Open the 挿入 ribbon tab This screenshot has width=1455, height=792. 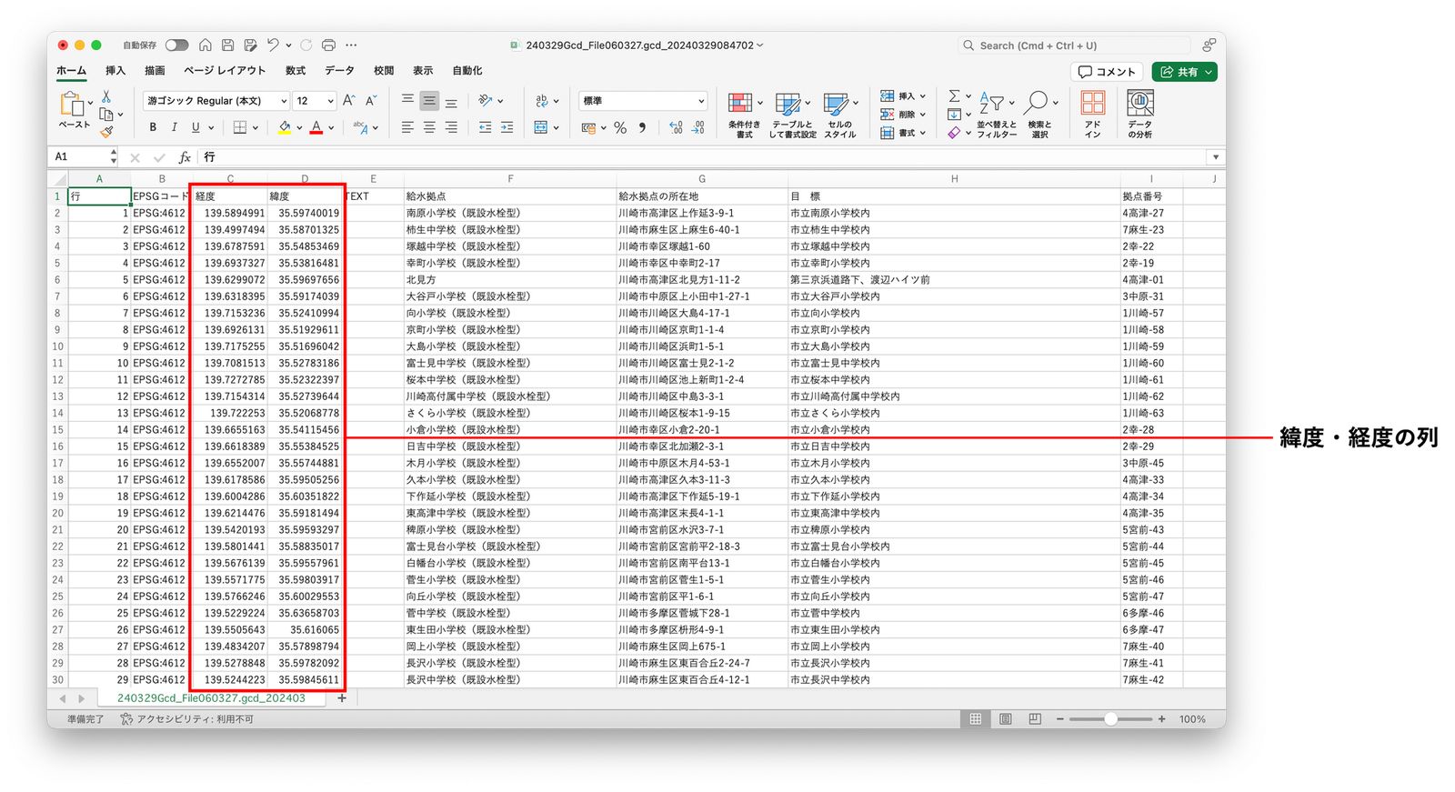point(115,71)
